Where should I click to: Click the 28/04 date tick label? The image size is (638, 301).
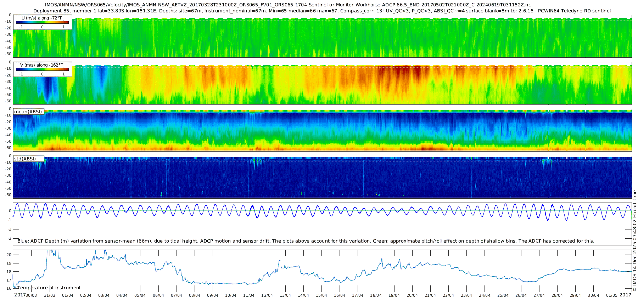(x=557, y=296)
